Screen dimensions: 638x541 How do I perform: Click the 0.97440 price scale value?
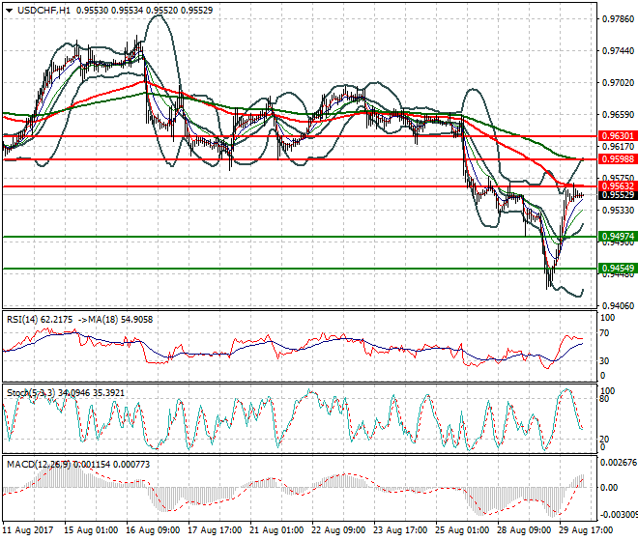pyautogui.click(x=618, y=51)
